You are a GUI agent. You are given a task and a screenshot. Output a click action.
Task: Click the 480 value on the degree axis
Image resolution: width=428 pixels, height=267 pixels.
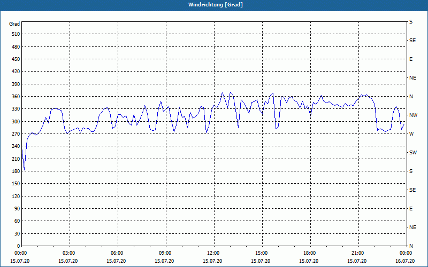pos(16,46)
